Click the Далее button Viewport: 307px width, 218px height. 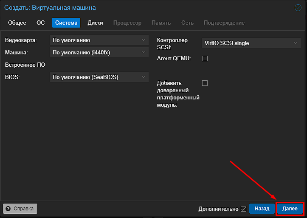coord(290,209)
